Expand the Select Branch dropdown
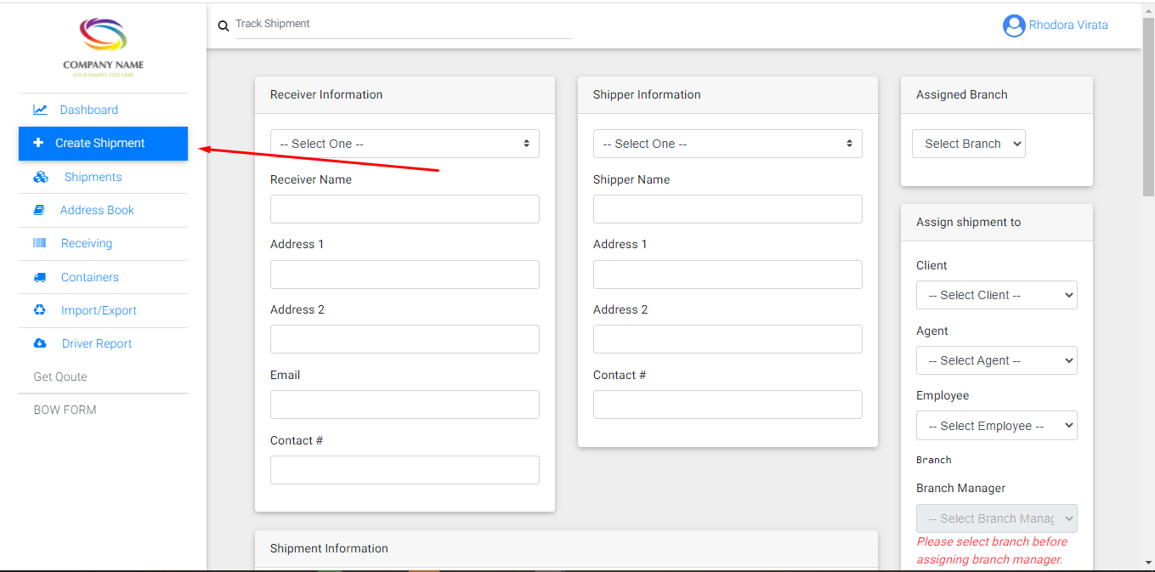This screenshot has height=572, width=1155. point(969,144)
